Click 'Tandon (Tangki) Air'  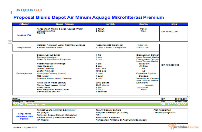tap(165, 113)
